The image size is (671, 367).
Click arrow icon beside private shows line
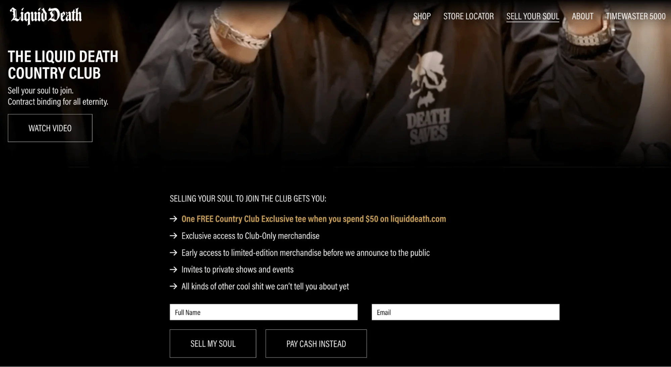[174, 269]
